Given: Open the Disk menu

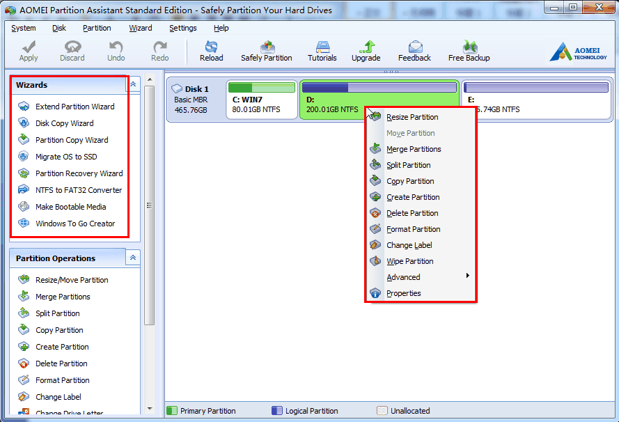Looking at the screenshot, I should point(58,28).
